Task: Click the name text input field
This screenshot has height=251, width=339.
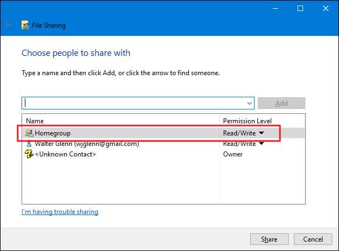Action: tap(133, 103)
